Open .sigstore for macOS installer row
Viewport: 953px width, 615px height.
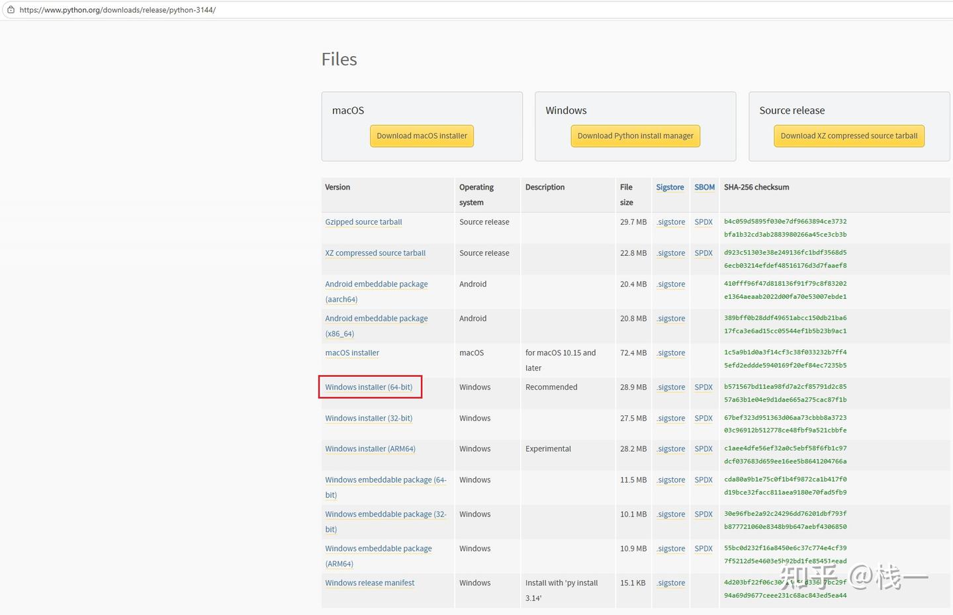671,353
